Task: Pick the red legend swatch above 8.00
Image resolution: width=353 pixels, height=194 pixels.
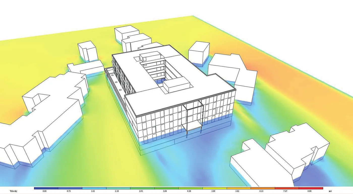Action: pyautogui.click(x=311, y=188)
